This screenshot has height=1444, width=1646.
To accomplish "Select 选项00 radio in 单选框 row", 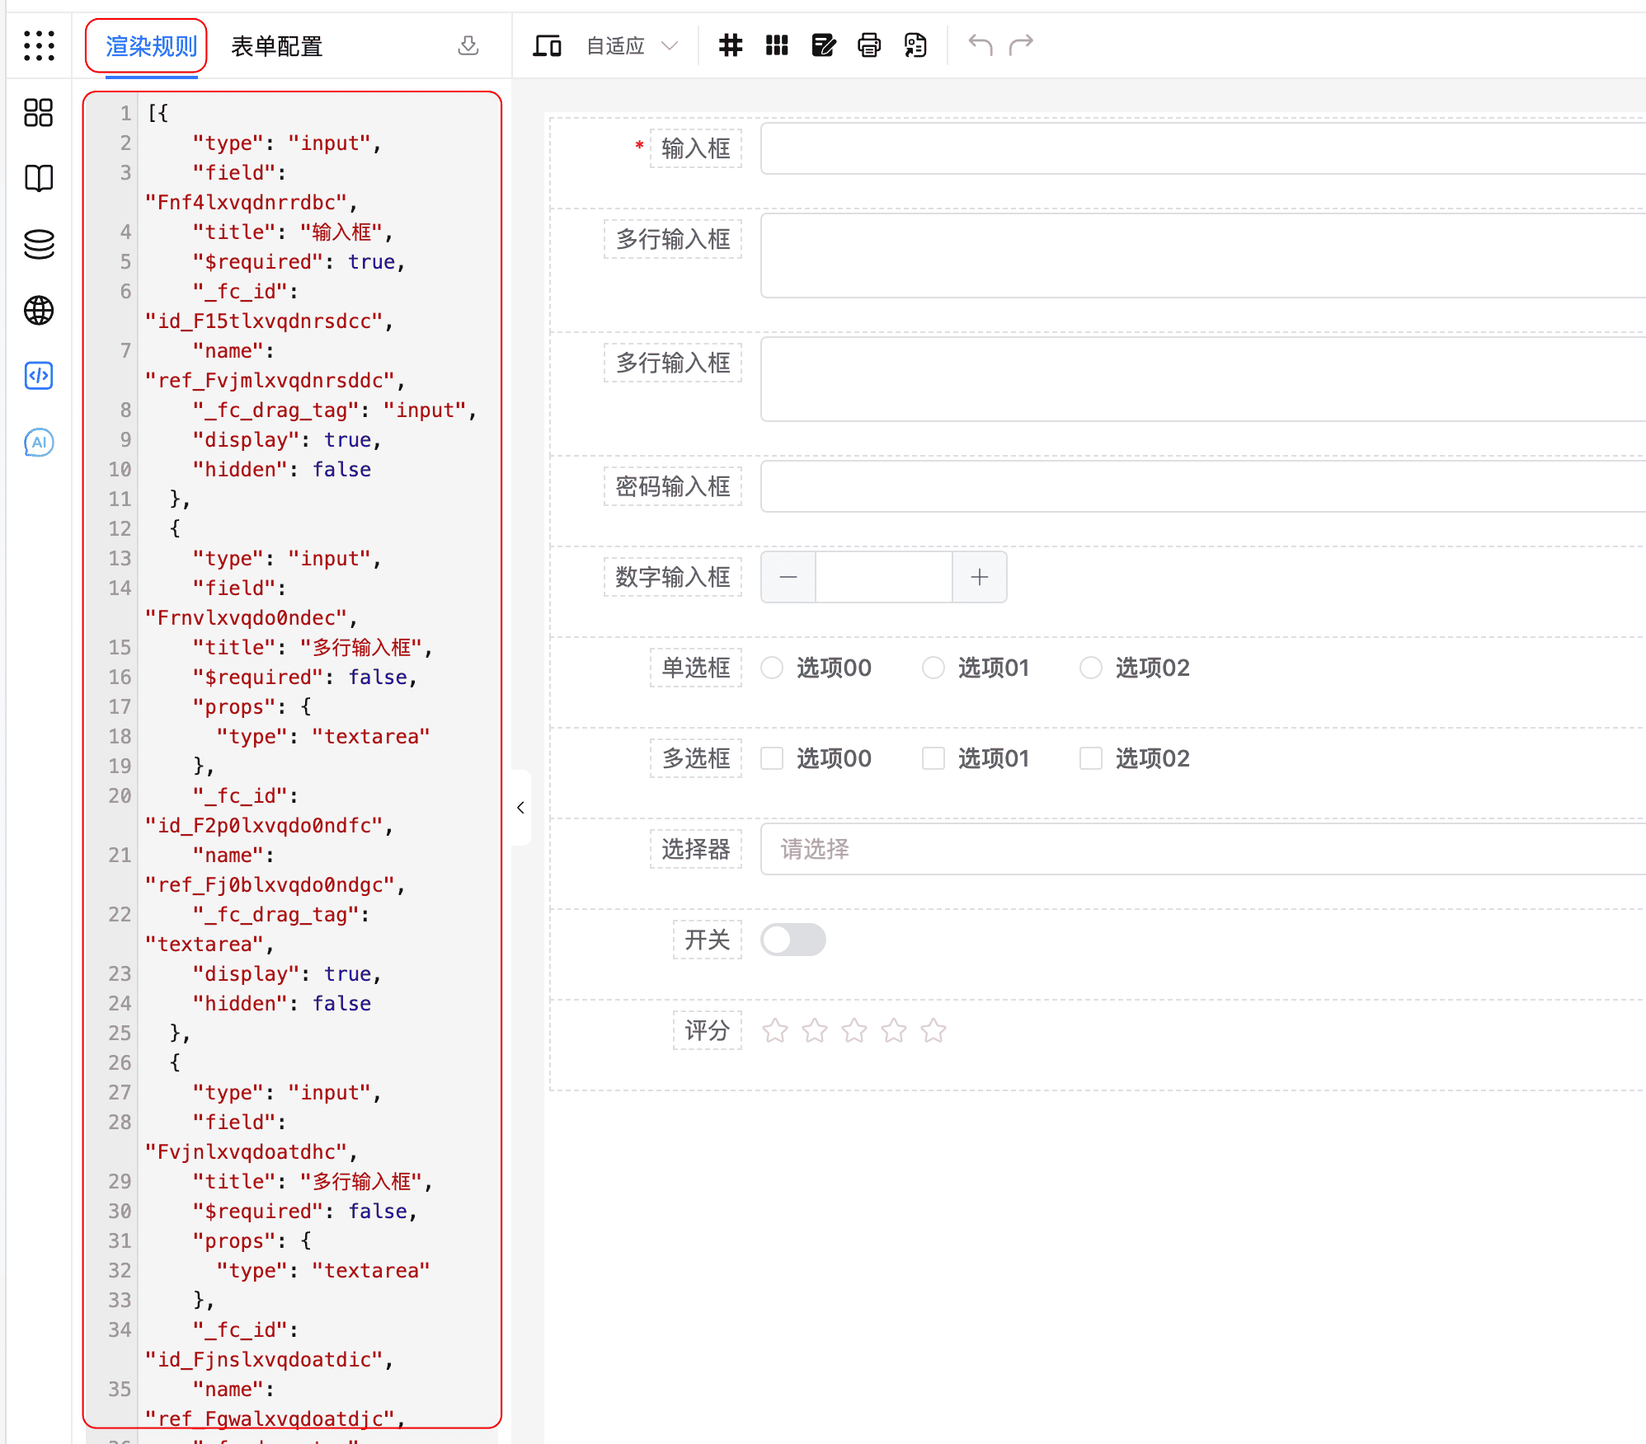I will (772, 668).
